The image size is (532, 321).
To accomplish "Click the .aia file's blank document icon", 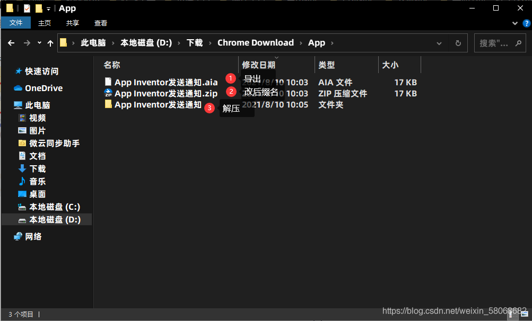I will coord(108,82).
